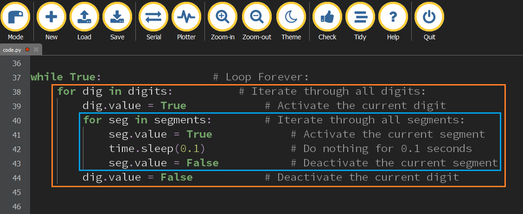The image size is (523, 214).
Task: Place cursor on time.sleep(0.1) line
Action: (x=157, y=149)
